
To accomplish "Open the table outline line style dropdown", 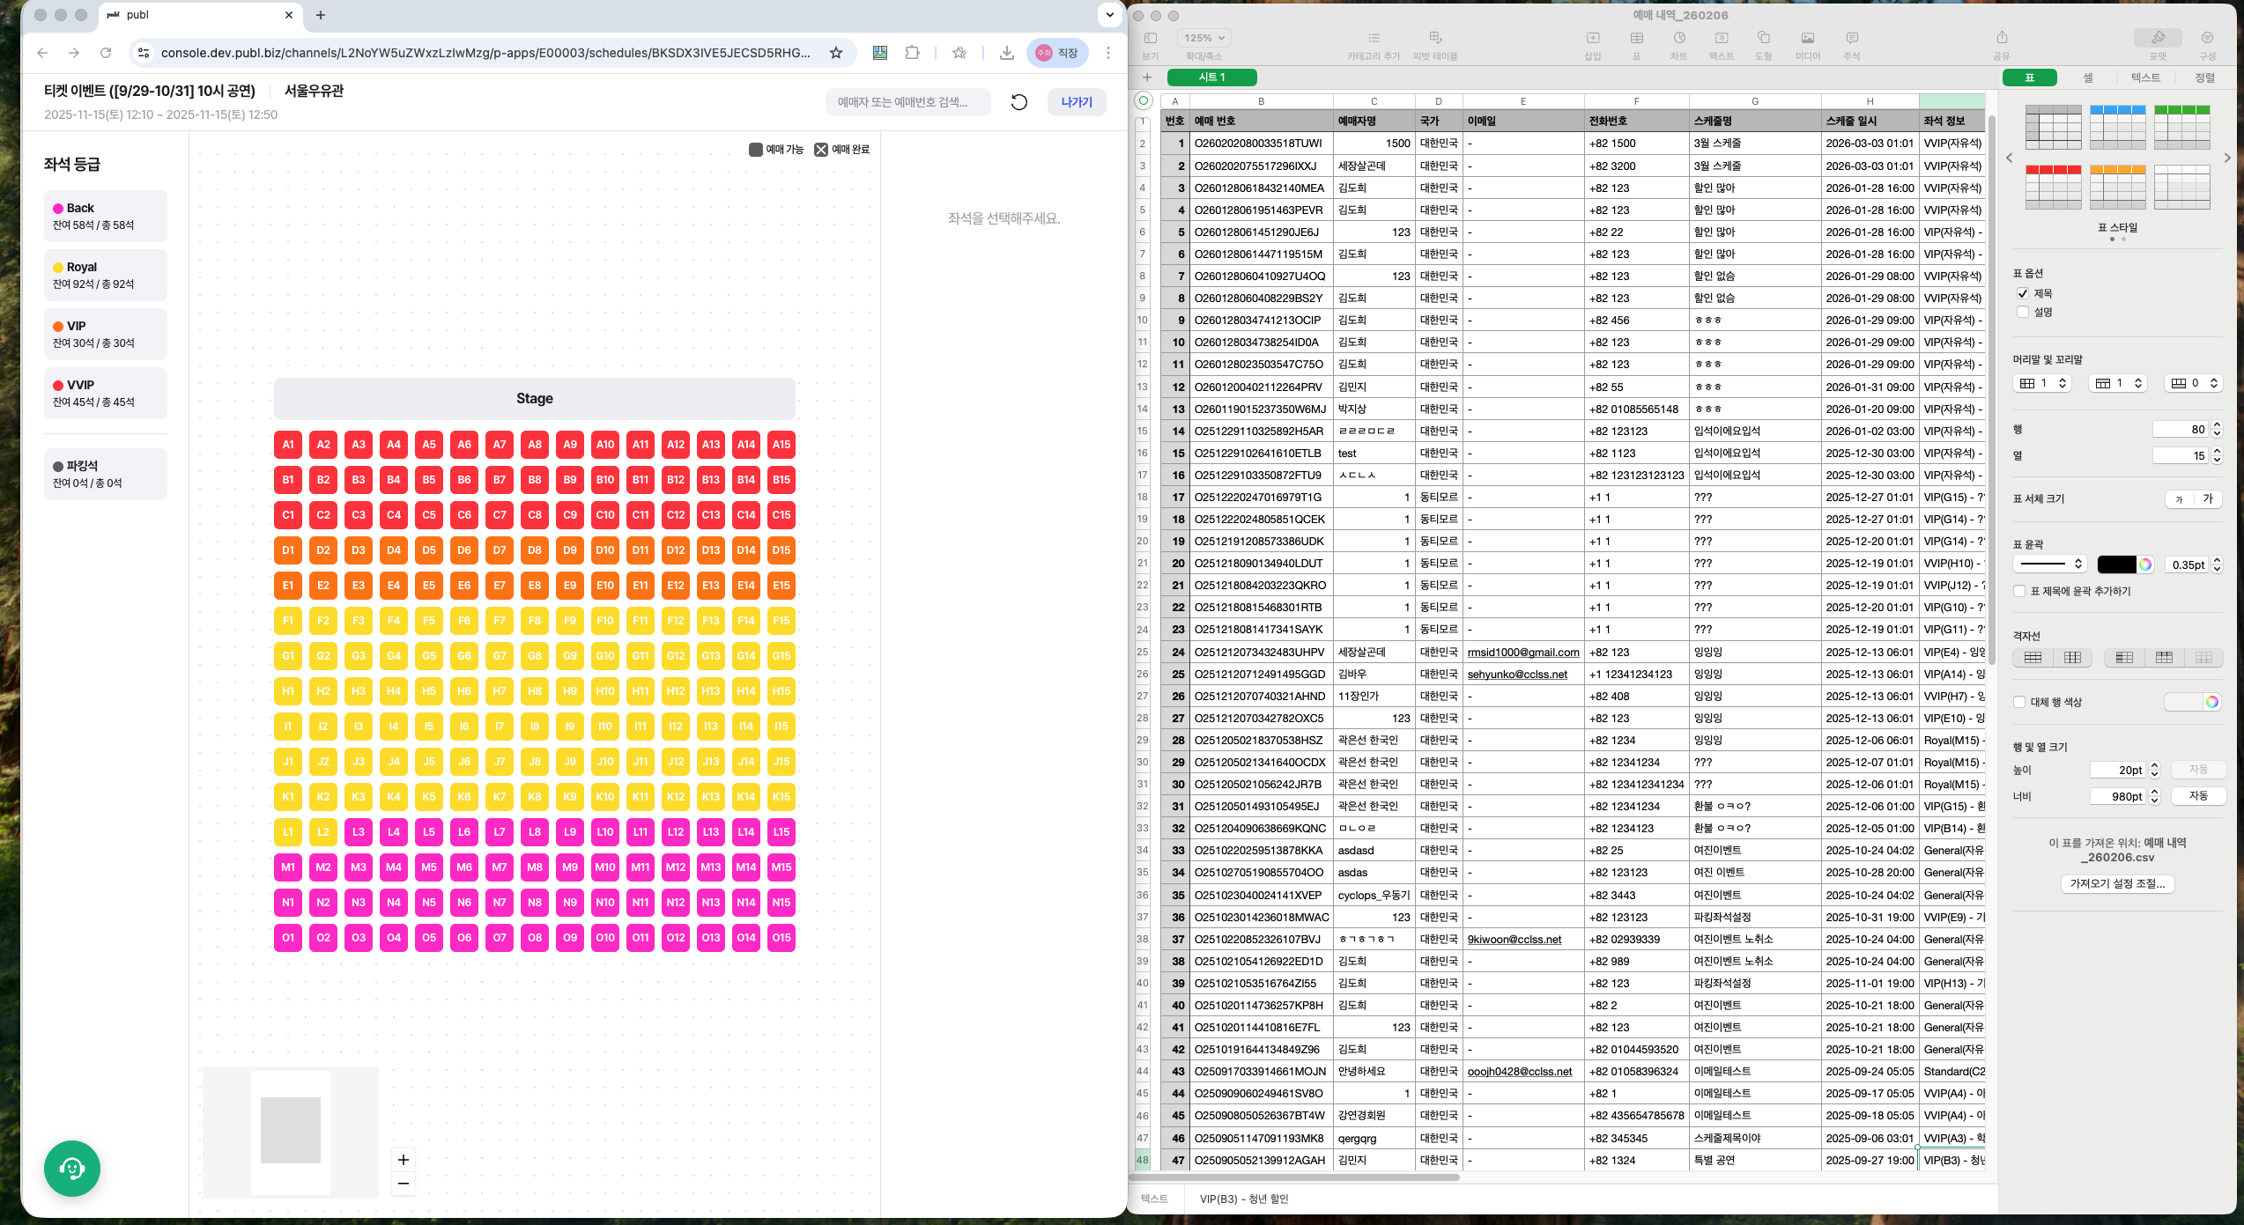I will coord(2051,565).
